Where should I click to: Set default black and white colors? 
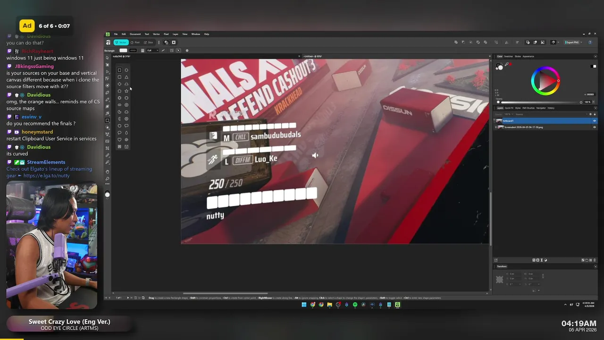click(593, 66)
